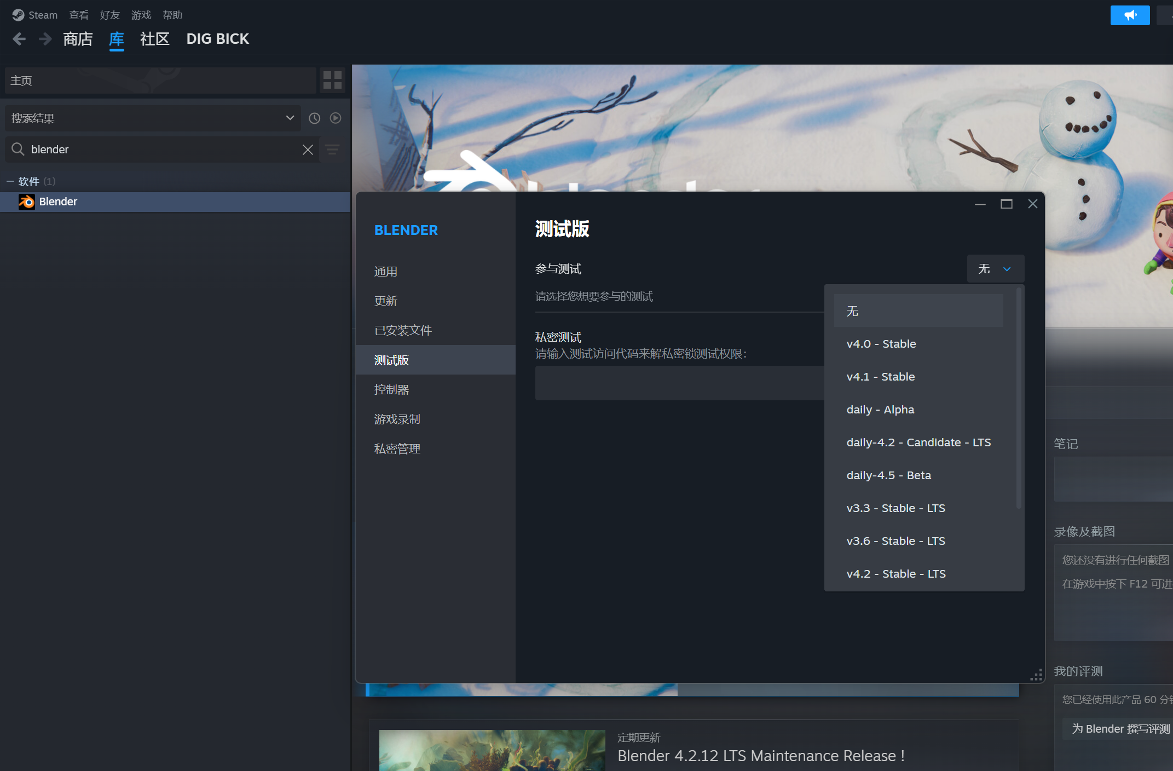Open the 商店 store page
The width and height of the screenshot is (1173, 771).
pyautogui.click(x=77, y=39)
